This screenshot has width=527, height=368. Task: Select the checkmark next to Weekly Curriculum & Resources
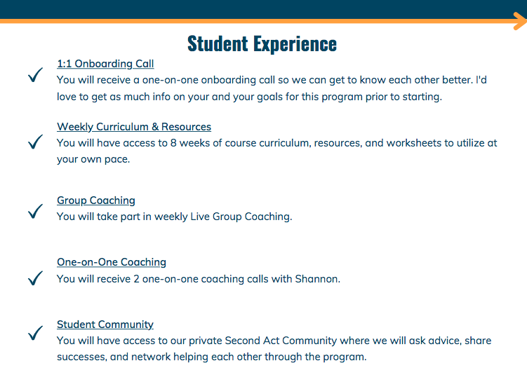point(35,142)
